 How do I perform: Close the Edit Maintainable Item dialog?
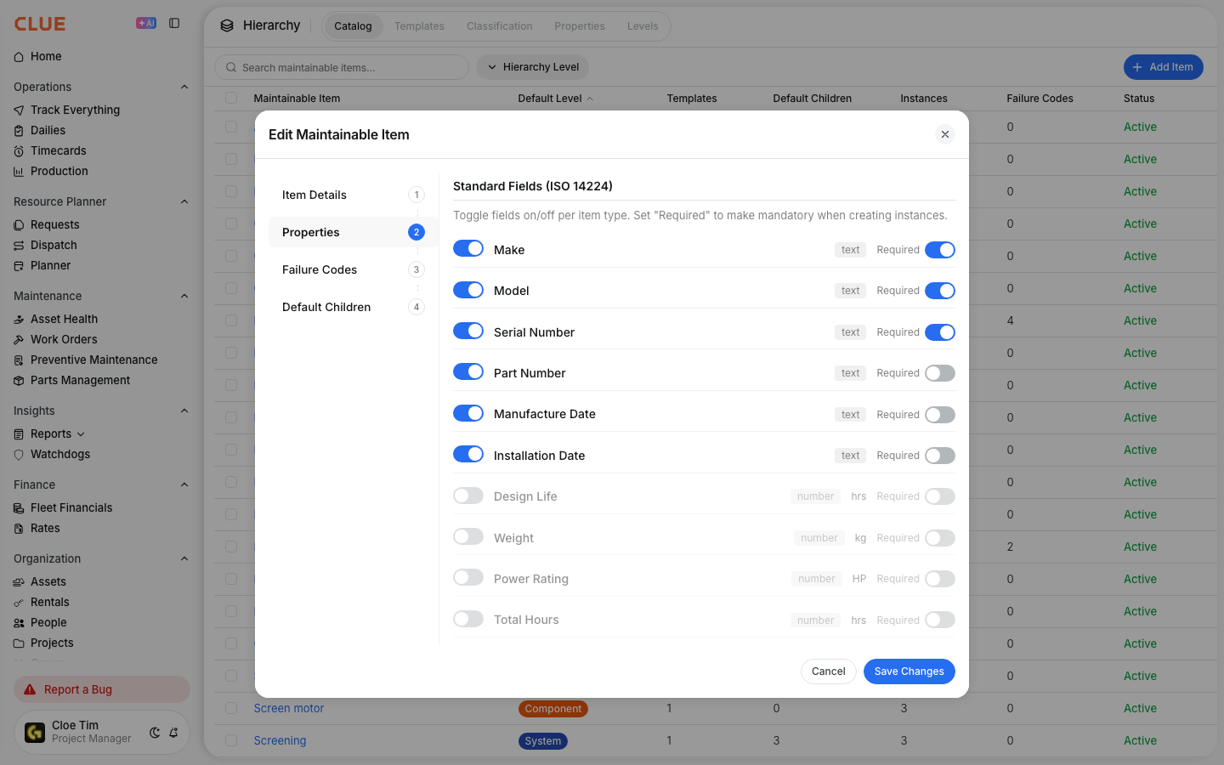pos(945,134)
